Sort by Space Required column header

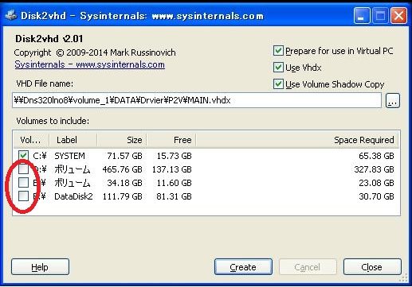(x=297, y=140)
